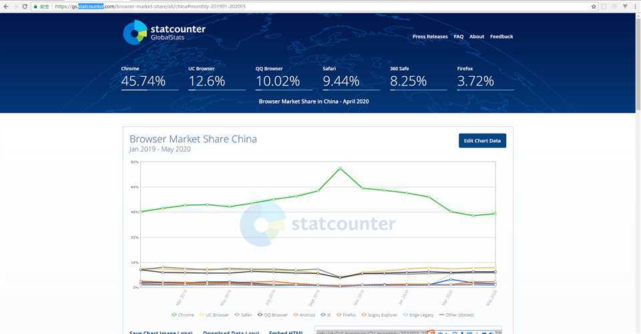641x334 pixels.
Task: Toggle the Firefox legend entry
Action: [x=347, y=315]
